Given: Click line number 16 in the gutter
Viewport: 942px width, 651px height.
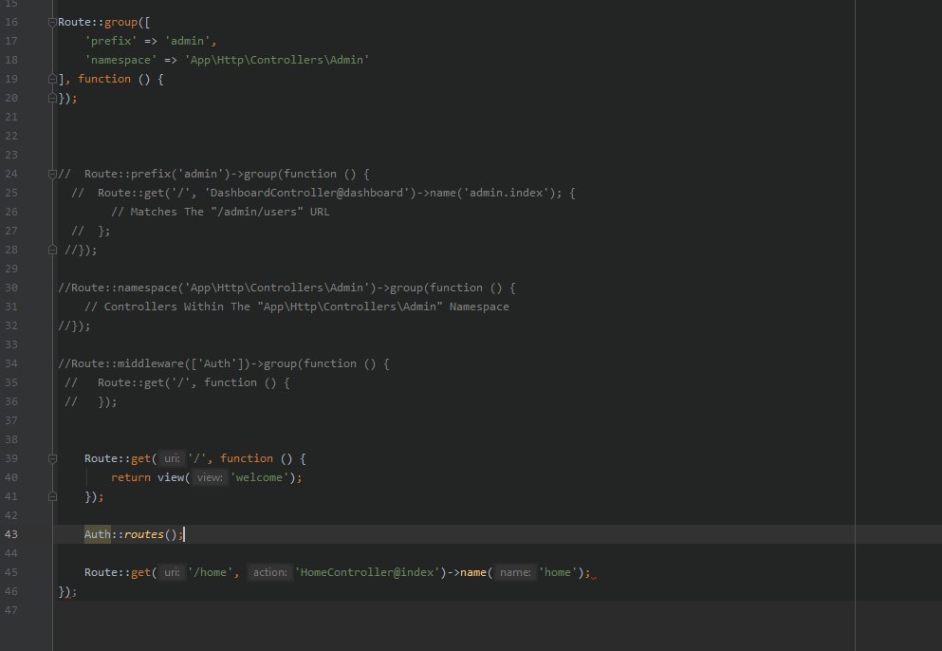Looking at the screenshot, I should point(11,22).
